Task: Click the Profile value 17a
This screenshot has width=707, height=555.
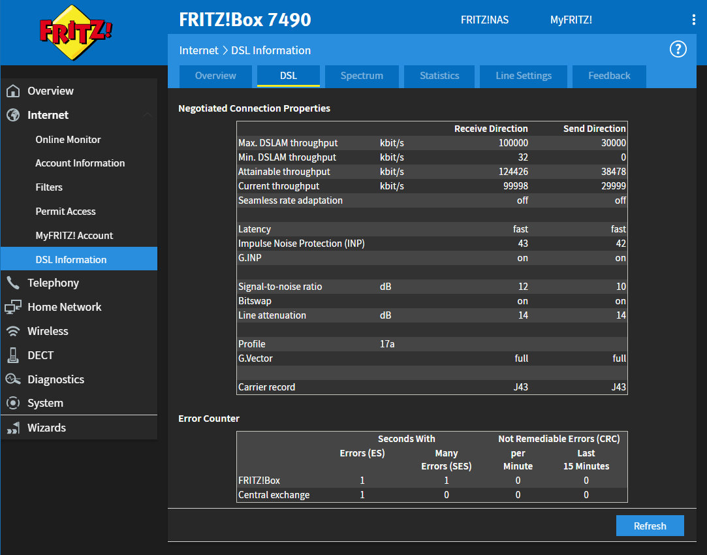Action: [x=387, y=344]
